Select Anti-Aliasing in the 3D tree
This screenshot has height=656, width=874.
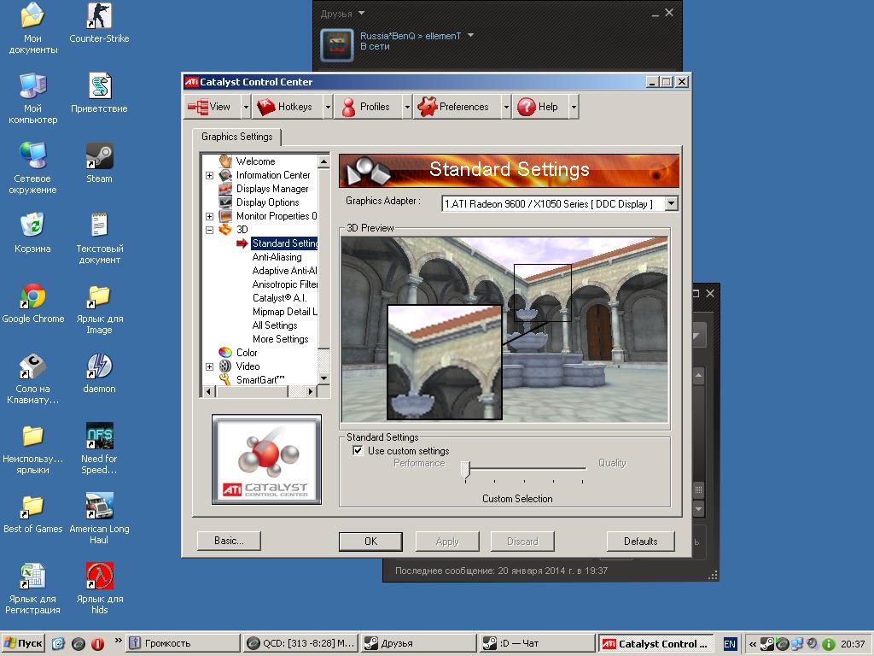277,257
